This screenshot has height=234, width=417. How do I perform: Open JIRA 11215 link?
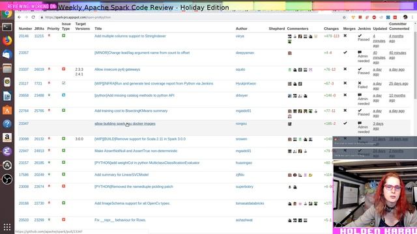pos(39,36)
